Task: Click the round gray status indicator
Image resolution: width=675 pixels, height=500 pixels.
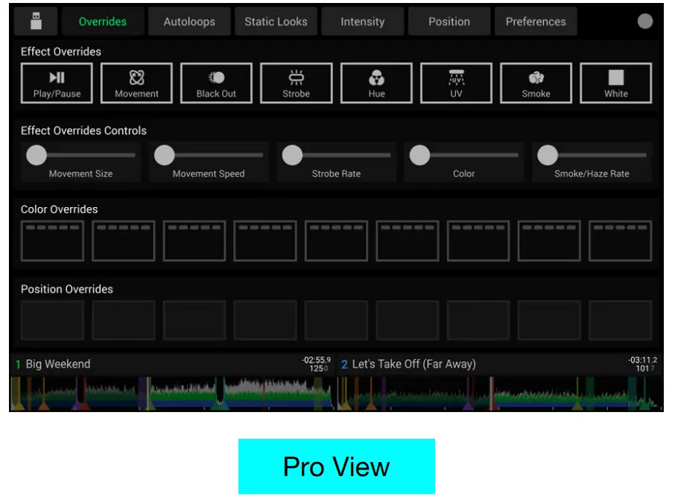Action: coord(645,21)
